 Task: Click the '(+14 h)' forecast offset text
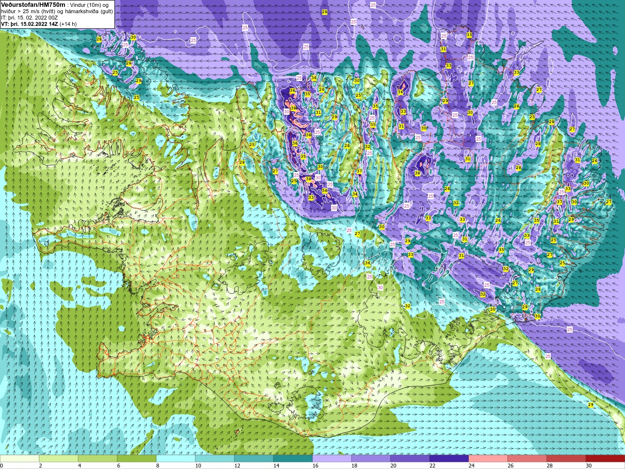[x=68, y=23]
